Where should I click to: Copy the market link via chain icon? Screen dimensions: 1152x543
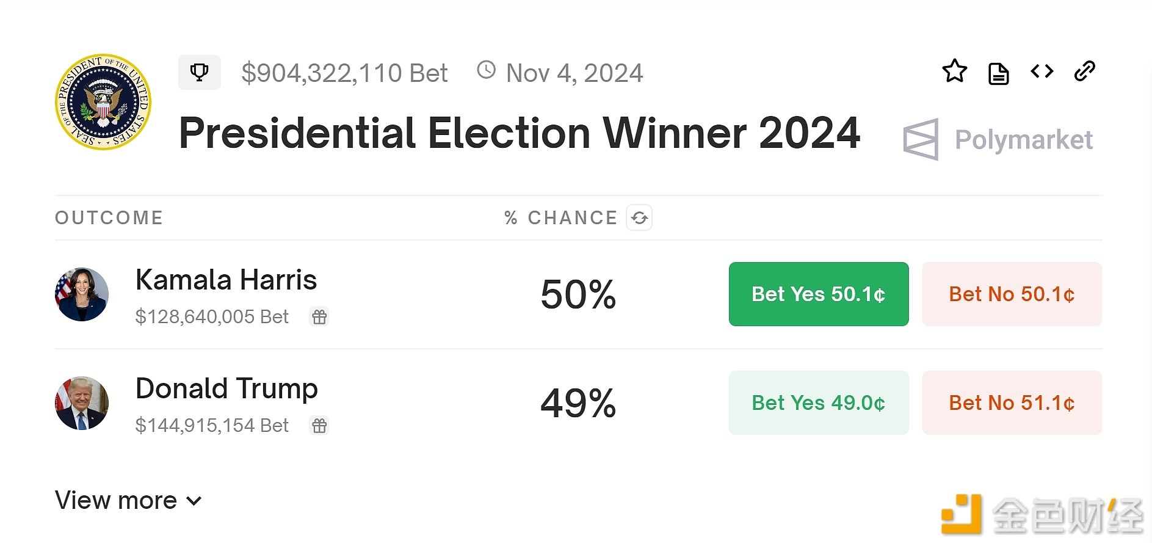click(x=1085, y=71)
